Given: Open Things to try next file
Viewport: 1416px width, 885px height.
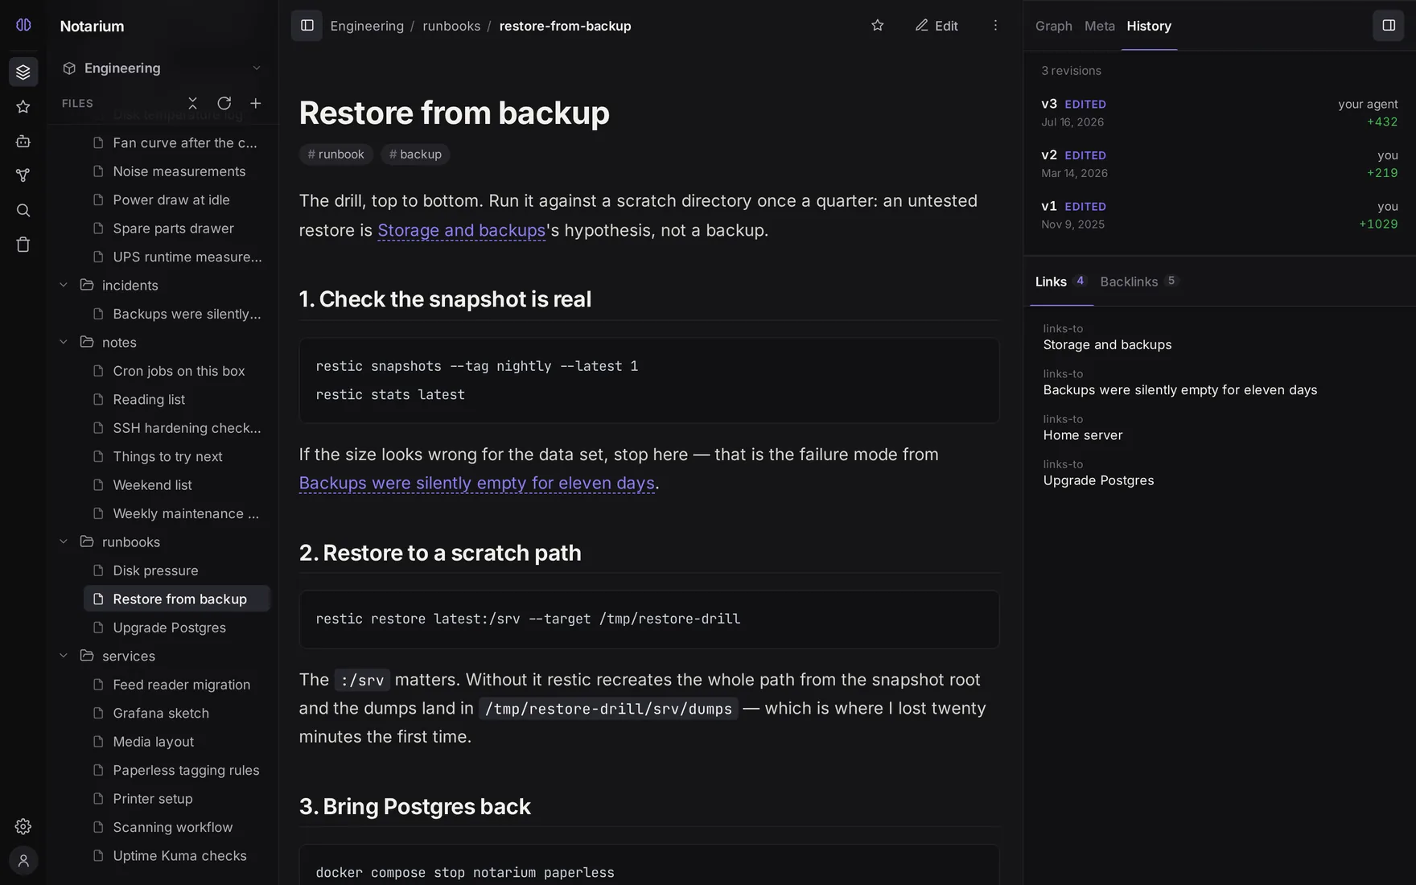Looking at the screenshot, I should (x=177, y=456).
